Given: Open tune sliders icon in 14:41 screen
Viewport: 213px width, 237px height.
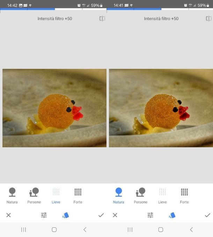Looking at the screenshot, I should (150, 215).
